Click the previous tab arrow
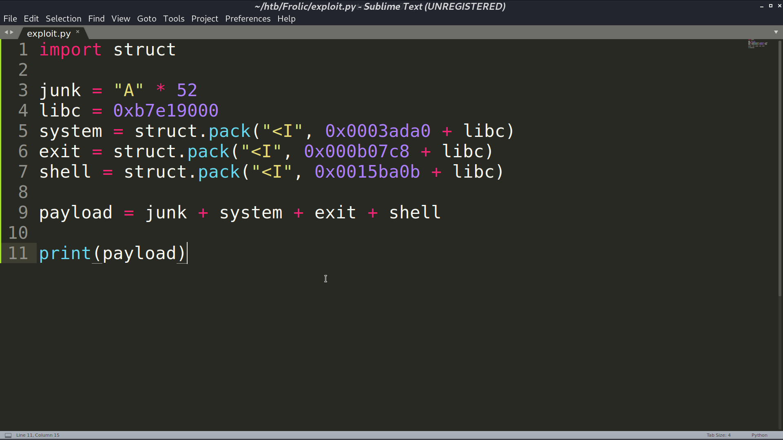783x440 pixels. pyautogui.click(x=6, y=32)
